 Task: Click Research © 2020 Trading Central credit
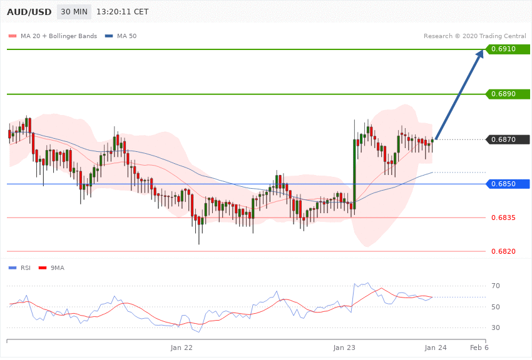pos(474,36)
